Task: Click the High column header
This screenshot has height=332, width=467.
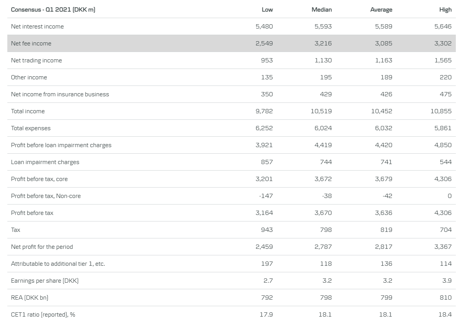Action: coord(445,10)
